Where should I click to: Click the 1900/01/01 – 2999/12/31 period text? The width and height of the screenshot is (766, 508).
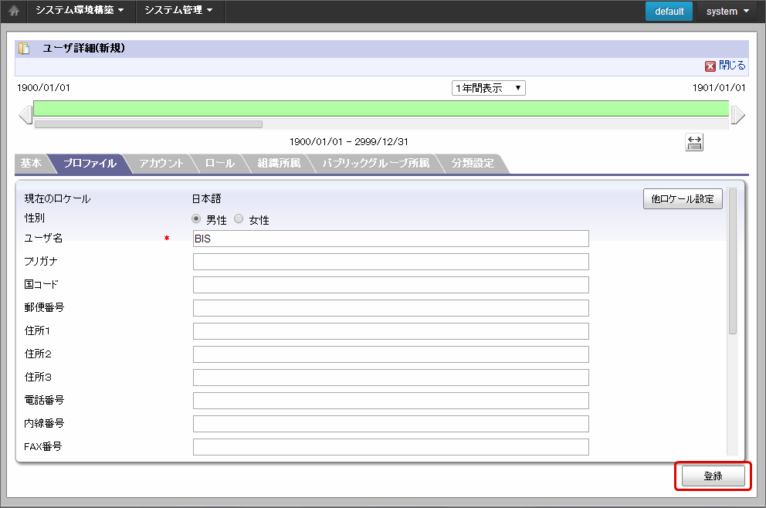point(349,141)
